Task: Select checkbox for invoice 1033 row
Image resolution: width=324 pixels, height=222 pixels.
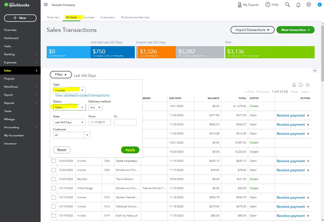Action: [53, 161]
